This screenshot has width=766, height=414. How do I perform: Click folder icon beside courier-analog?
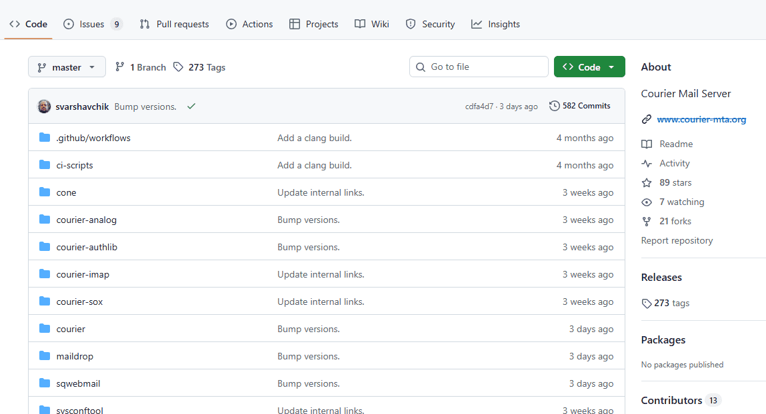(45, 220)
